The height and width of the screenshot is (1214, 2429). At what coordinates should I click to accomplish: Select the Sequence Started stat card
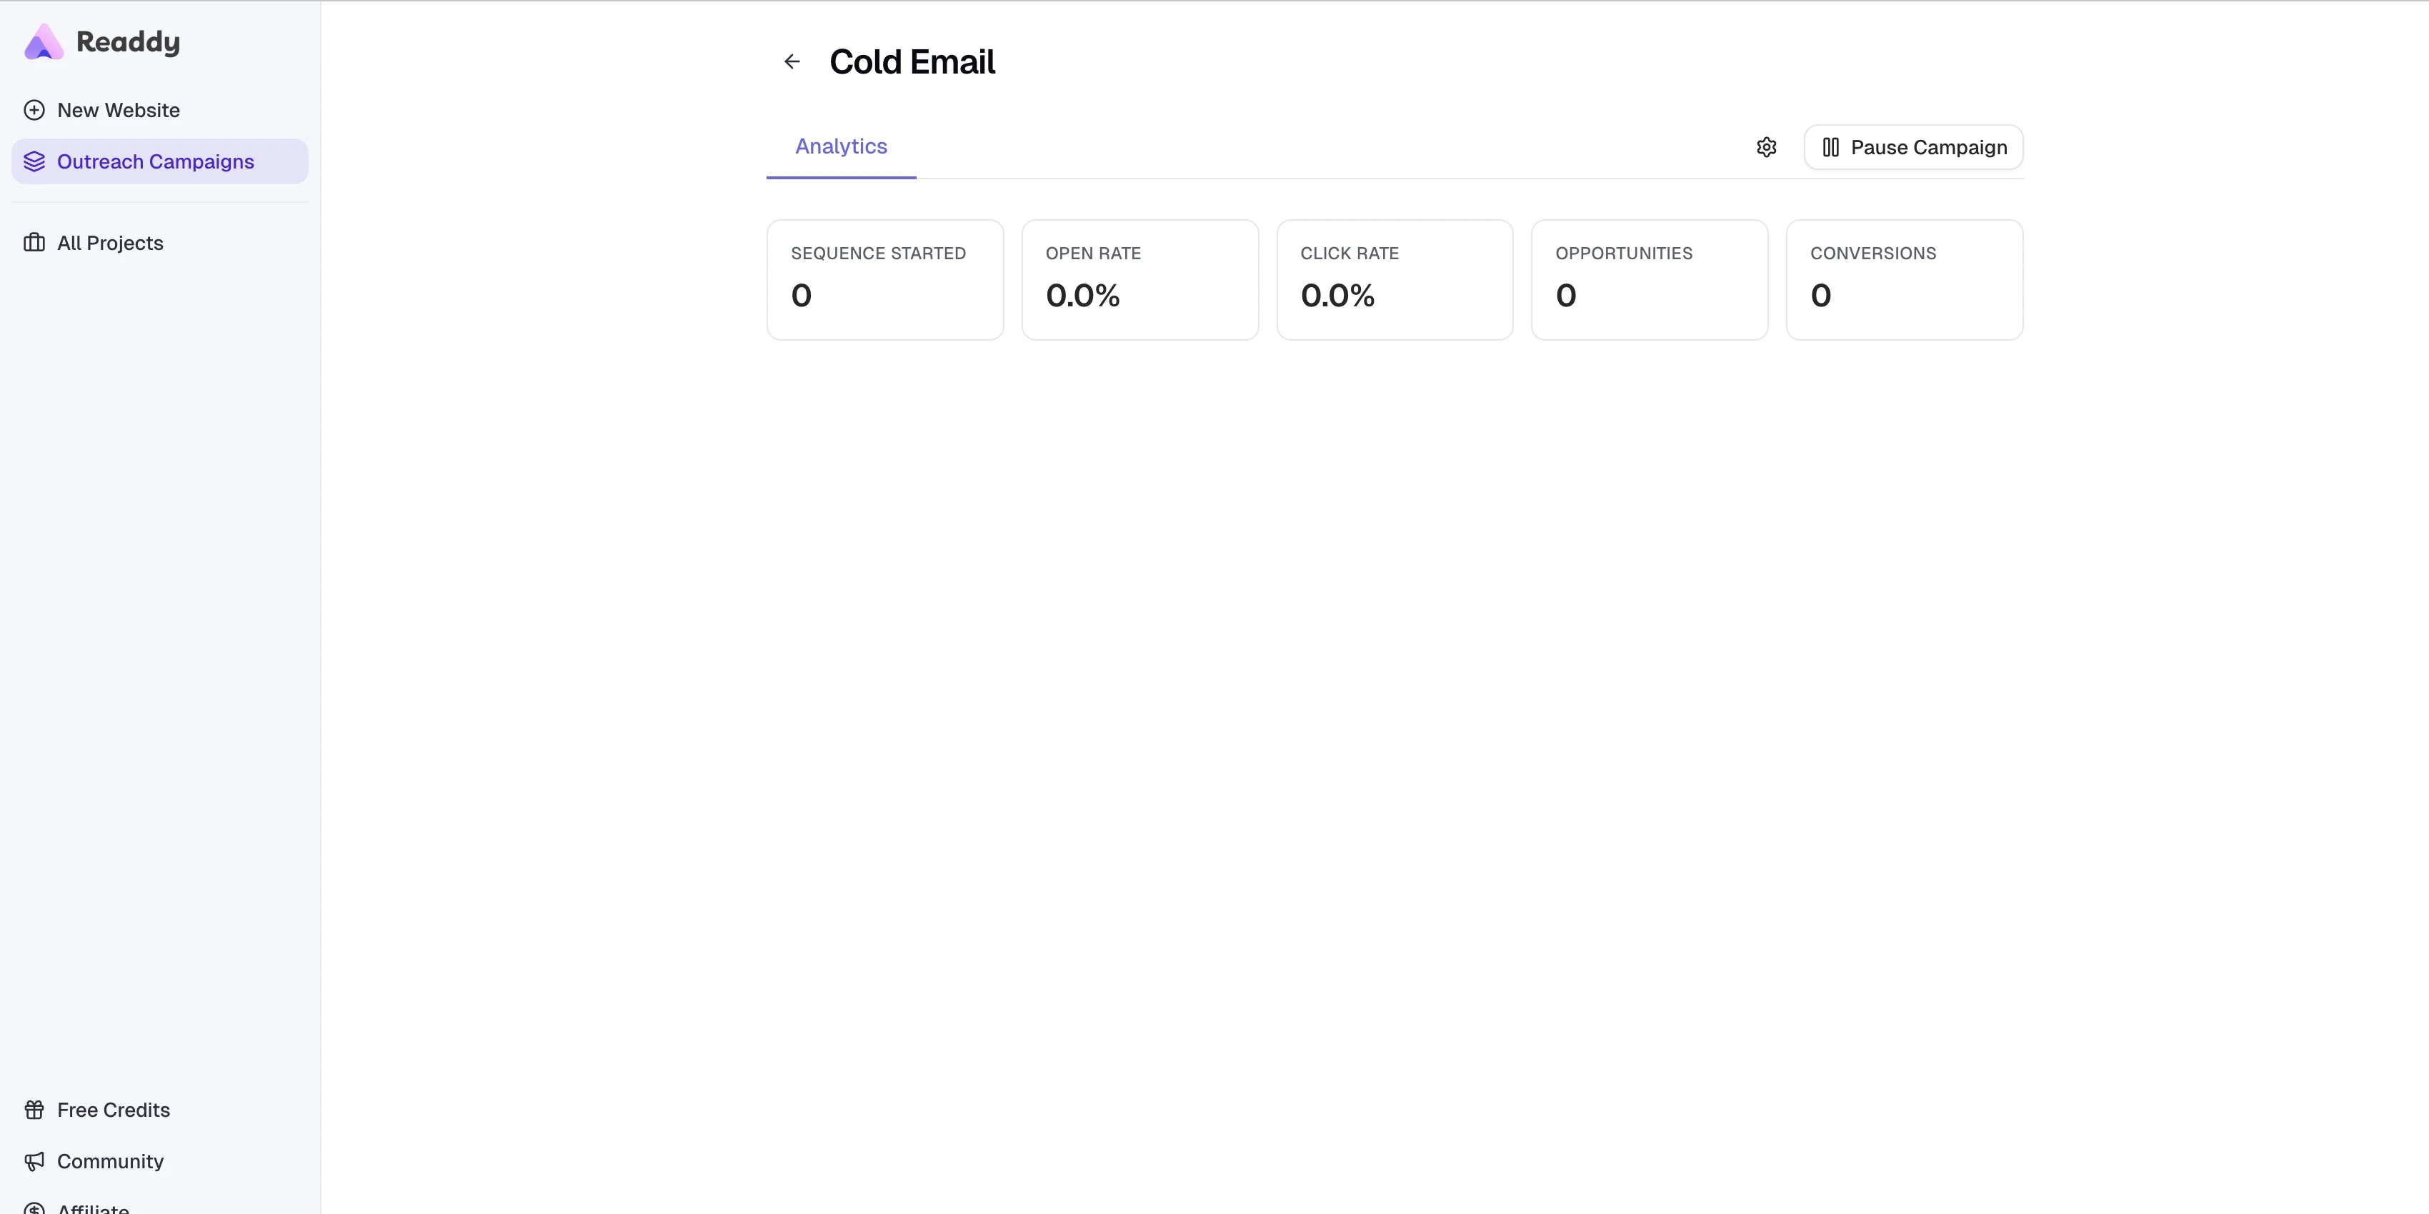(x=884, y=279)
